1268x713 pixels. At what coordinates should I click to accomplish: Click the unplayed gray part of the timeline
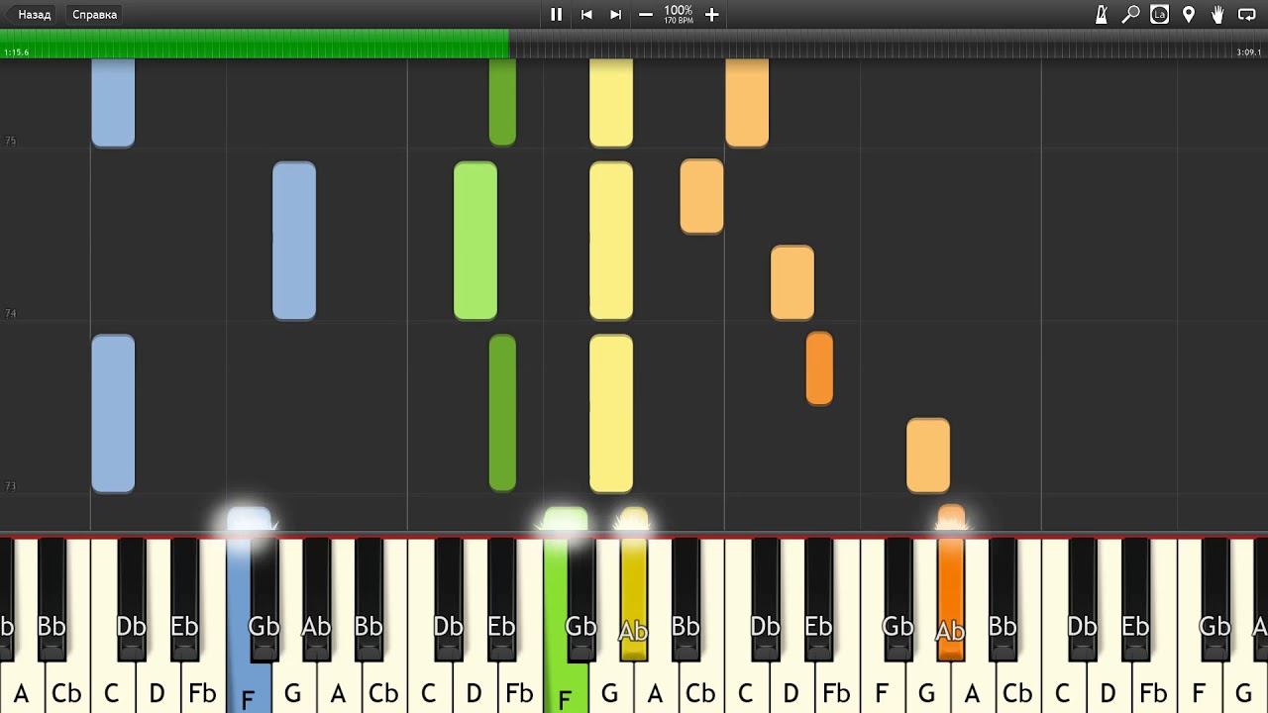889,43
